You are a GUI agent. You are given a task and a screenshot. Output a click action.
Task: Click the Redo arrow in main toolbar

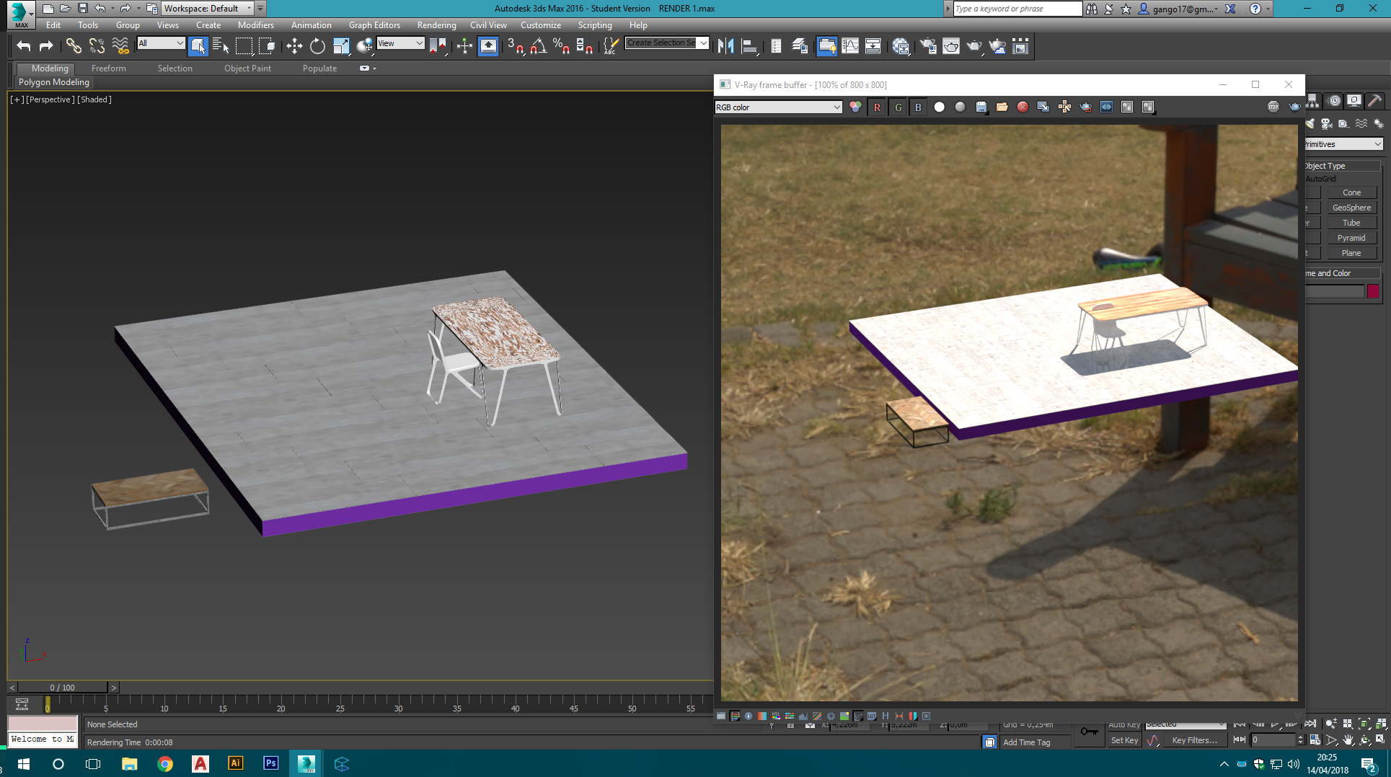click(46, 46)
